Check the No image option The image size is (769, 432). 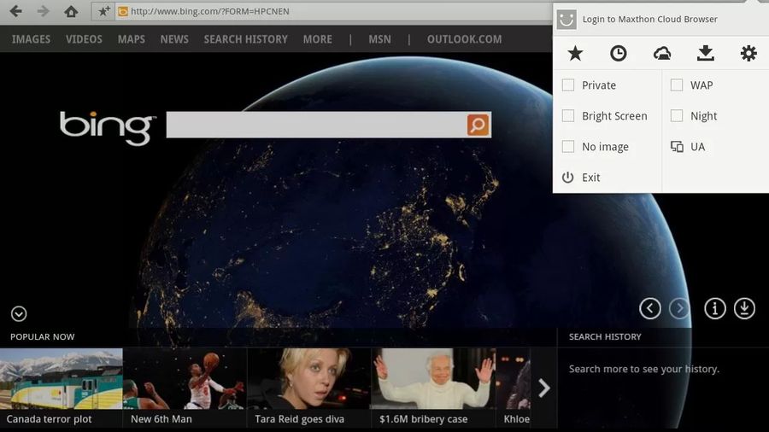click(x=568, y=147)
